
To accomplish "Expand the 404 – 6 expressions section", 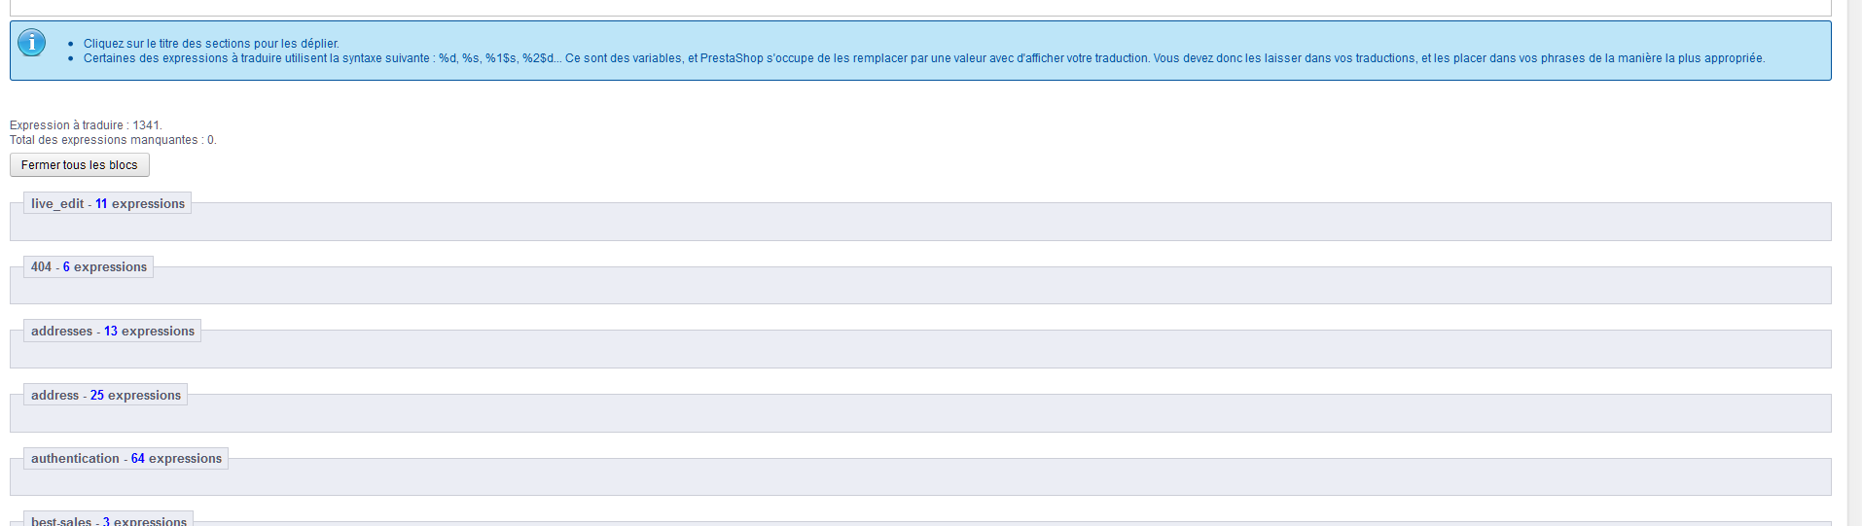I will [89, 266].
